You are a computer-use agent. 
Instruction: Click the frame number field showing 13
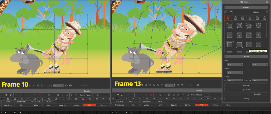pos(169,85)
